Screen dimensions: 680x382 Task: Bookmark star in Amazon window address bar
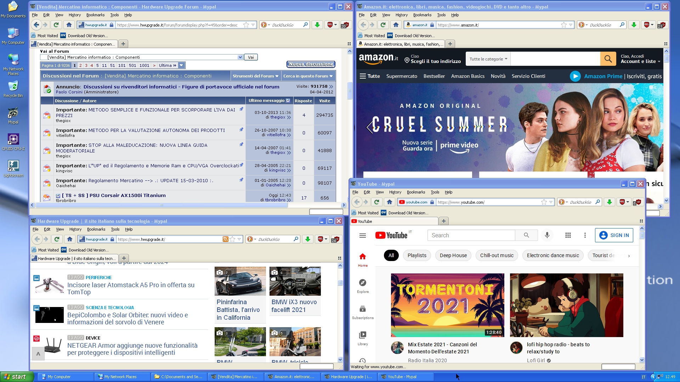tap(564, 25)
